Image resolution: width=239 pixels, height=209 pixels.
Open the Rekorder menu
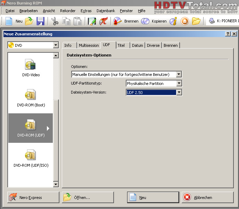[68, 11]
